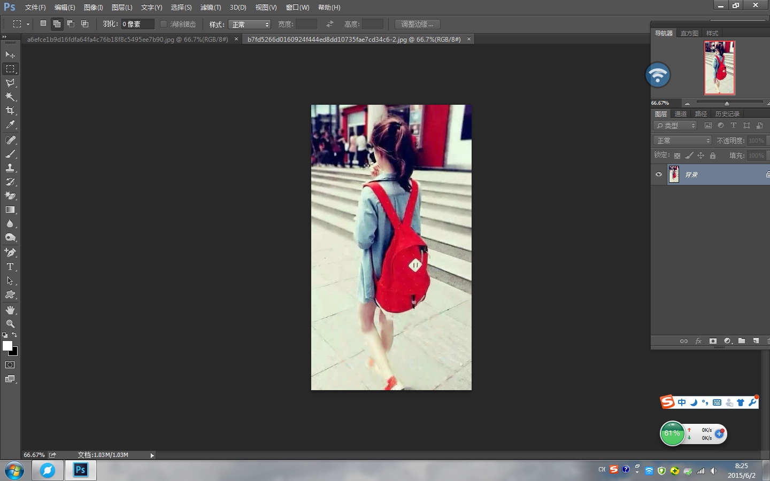Toggle lock transparent pixels

pos(677,156)
